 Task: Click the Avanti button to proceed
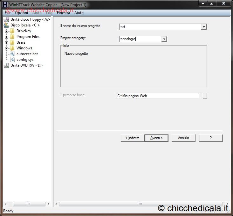coord(156,138)
